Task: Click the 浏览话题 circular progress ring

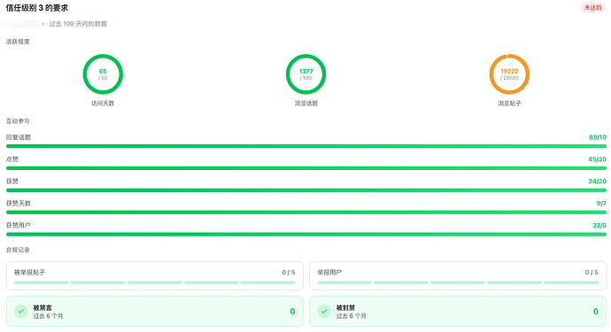Action: click(x=305, y=74)
